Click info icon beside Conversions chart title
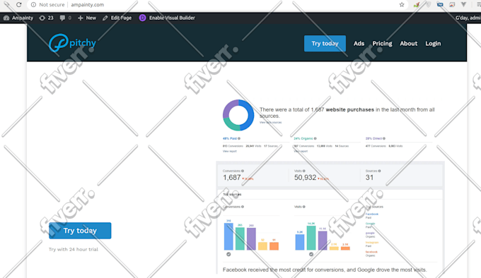 coord(243,207)
